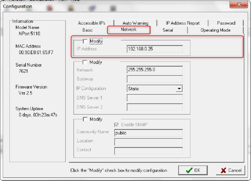Go to the Operating Mode tab
Image resolution: width=251 pixels, height=181 pixels.
215,30
